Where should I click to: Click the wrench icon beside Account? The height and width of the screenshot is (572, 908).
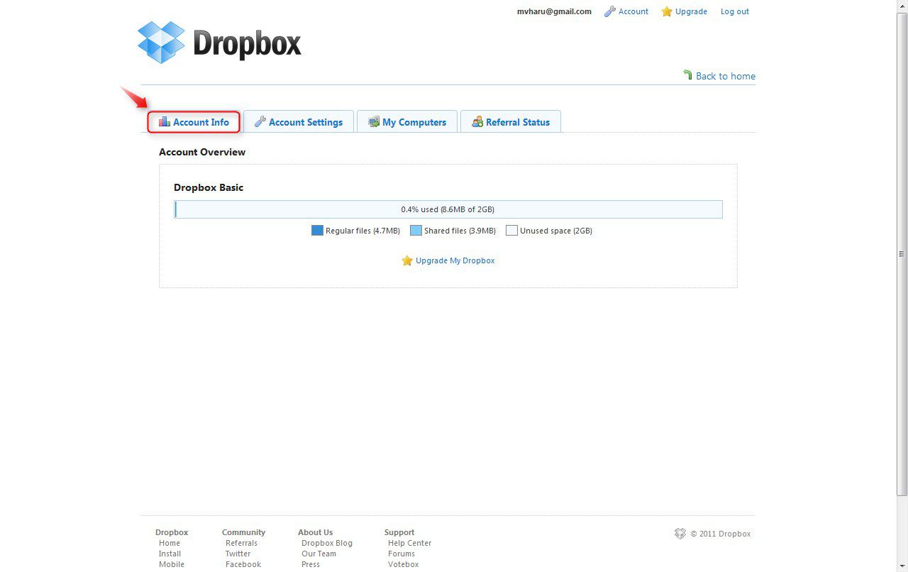pyautogui.click(x=609, y=11)
